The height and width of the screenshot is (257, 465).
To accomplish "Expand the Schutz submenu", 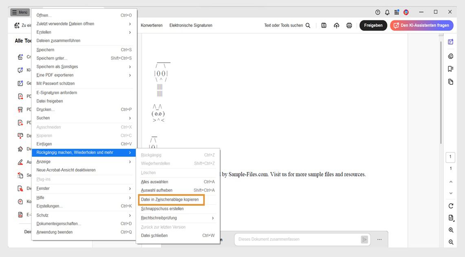I will tap(84, 215).
